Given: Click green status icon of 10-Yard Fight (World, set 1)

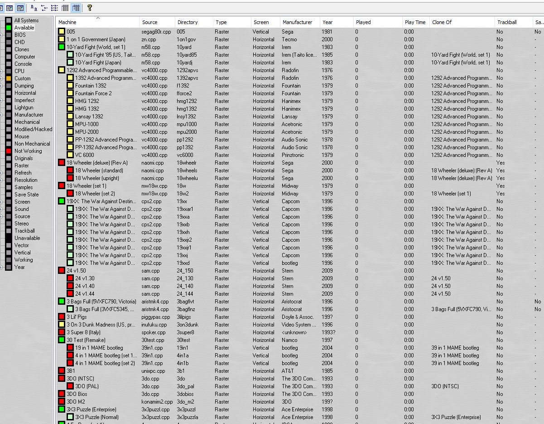Looking at the screenshot, I should pos(62,47).
